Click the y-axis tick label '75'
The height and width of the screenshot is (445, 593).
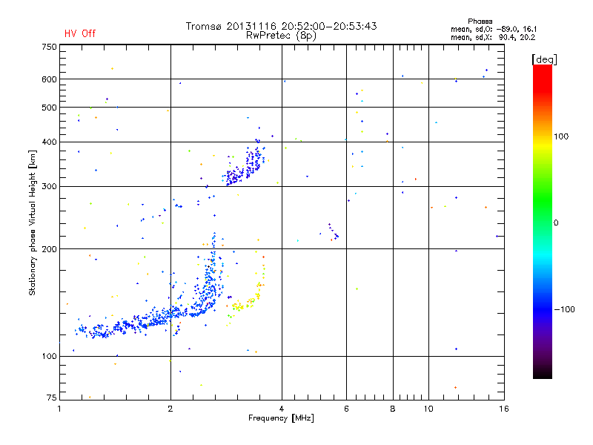pos(52,398)
